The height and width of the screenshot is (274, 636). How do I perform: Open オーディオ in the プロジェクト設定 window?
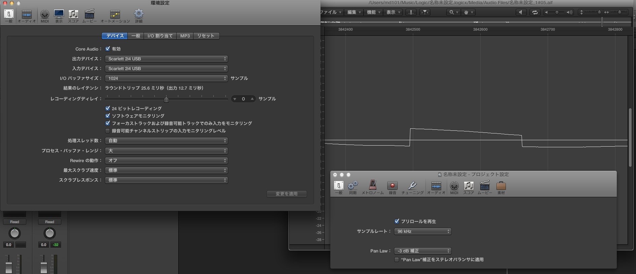pos(436,188)
